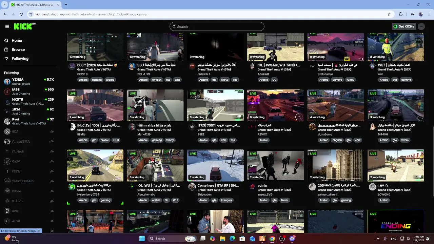Open OBS Studio from the taskbar
This screenshot has height=244, width=434.
(x=282, y=239)
